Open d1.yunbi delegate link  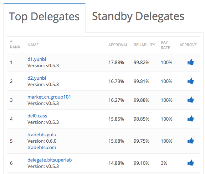(37, 59)
